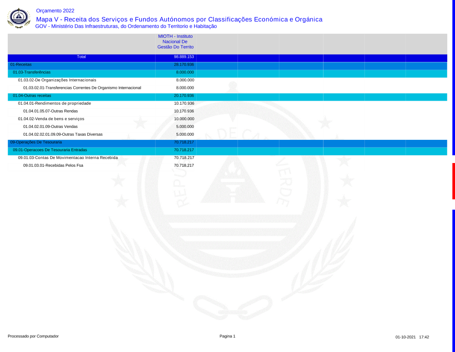Viewport: 455px width, 352px height.
Task: Click the 'Pagina 1' footer page number
Action: 227,337
